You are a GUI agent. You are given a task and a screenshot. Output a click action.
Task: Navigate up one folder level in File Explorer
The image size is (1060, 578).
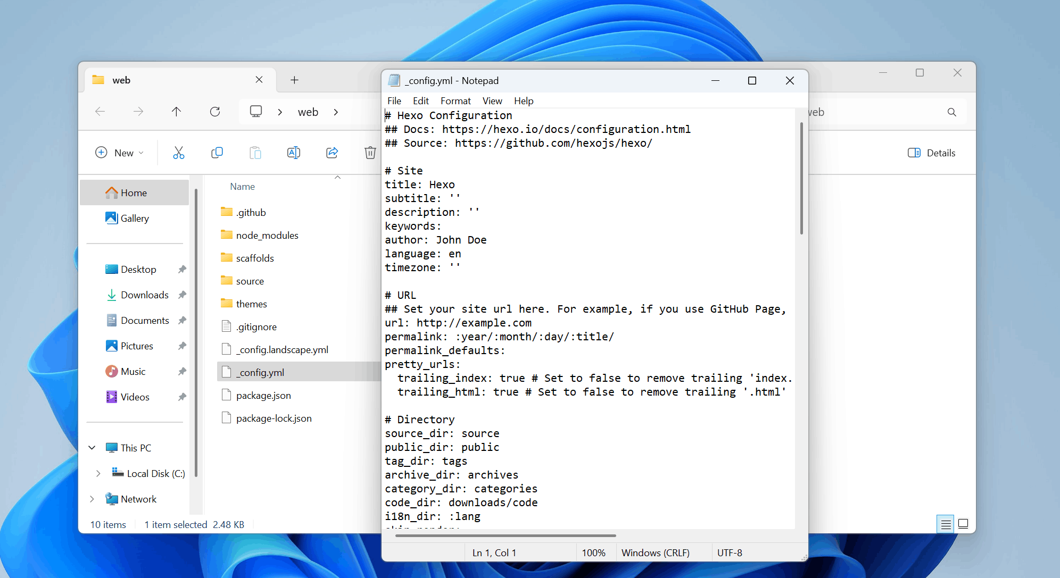[177, 112]
